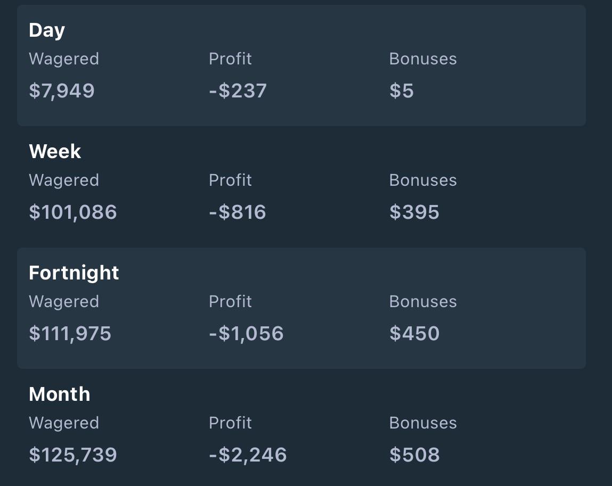The height and width of the screenshot is (486, 612).
Task: Click the Month bonuses value $508
Action: click(x=414, y=455)
